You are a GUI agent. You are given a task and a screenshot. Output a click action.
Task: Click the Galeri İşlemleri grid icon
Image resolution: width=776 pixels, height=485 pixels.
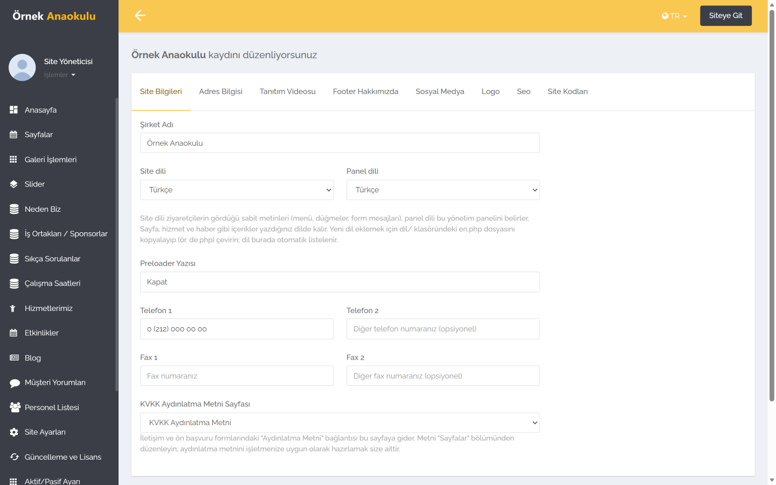[14, 160]
